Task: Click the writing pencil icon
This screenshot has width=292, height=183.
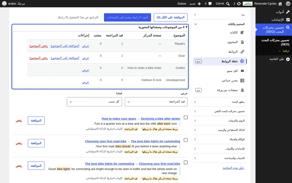Action: tap(242, 33)
